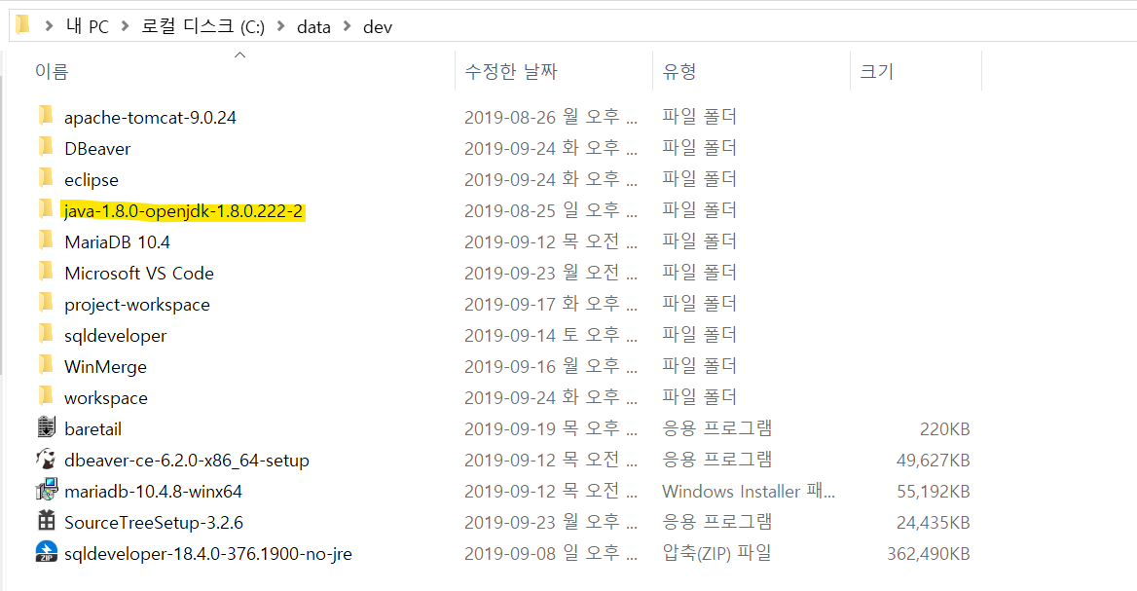Click the mariadb-10.4.8-winx64 installer icon
The height and width of the screenshot is (591, 1137).
(47, 490)
